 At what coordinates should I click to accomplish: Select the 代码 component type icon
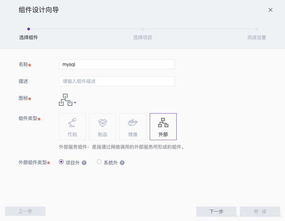click(72, 126)
